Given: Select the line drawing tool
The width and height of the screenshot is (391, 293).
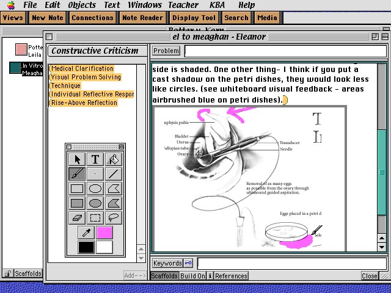Looking at the screenshot, I should pyautogui.click(x=114, y=174).
